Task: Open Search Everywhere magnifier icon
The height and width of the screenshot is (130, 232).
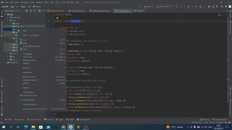Action: [222, 6]
